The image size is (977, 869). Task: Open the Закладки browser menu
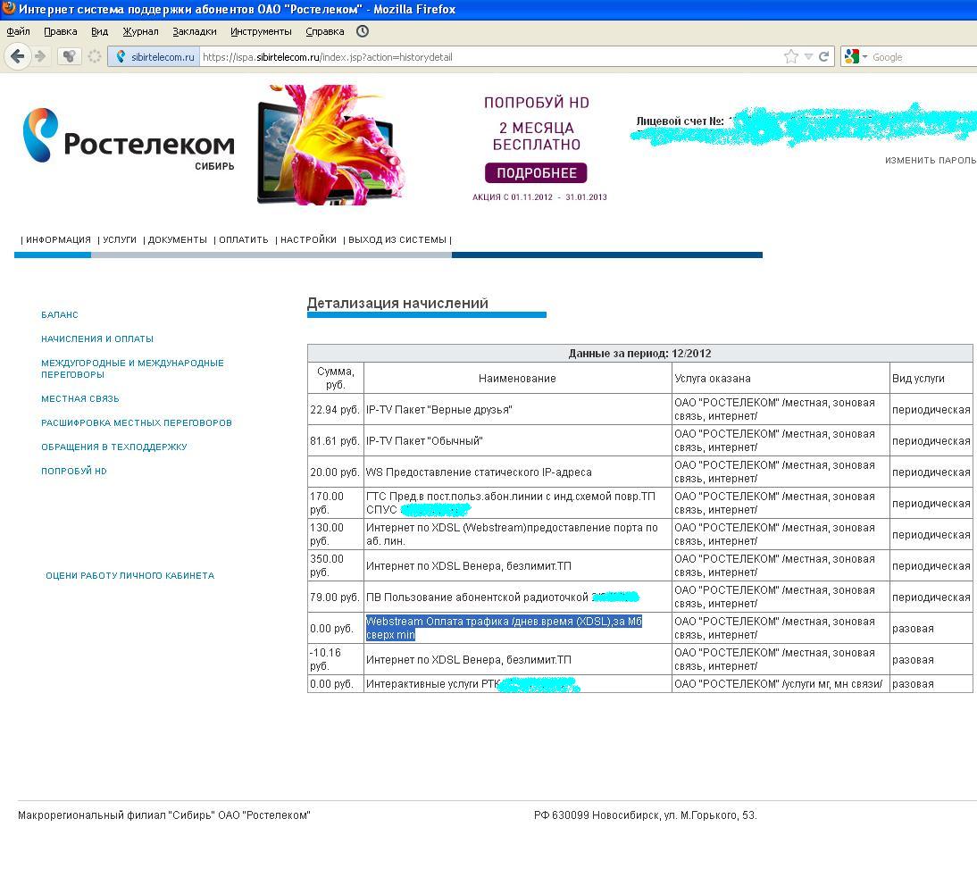pyautogui.click(x=194, y=31)
